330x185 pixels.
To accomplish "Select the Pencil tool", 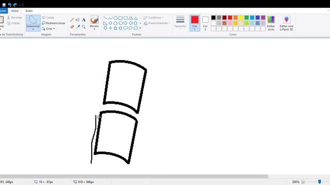I will [72, 20].
